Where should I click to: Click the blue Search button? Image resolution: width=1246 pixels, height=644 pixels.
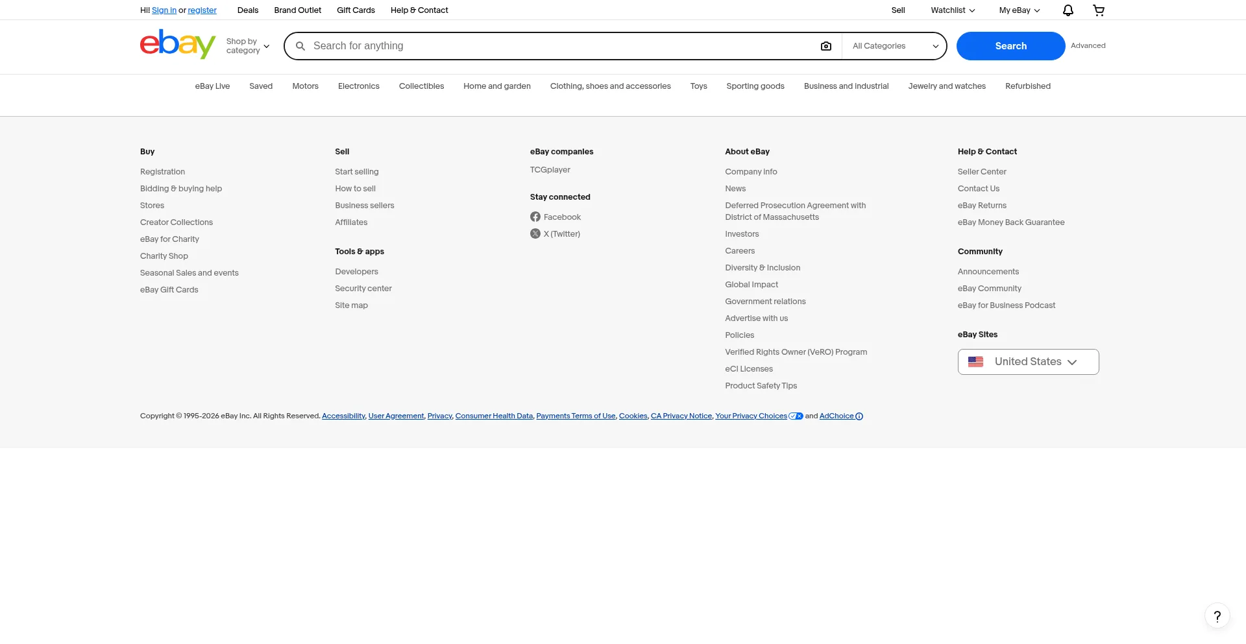1010,46
